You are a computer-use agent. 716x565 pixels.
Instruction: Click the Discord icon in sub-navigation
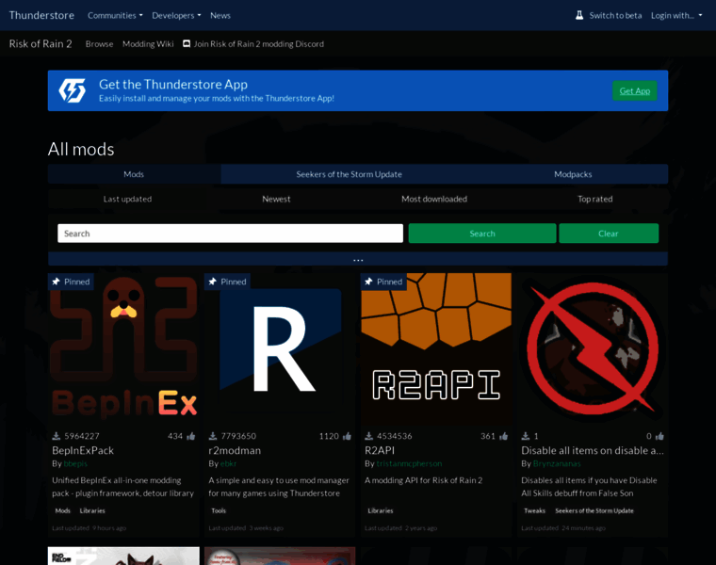tap(187, 44)
